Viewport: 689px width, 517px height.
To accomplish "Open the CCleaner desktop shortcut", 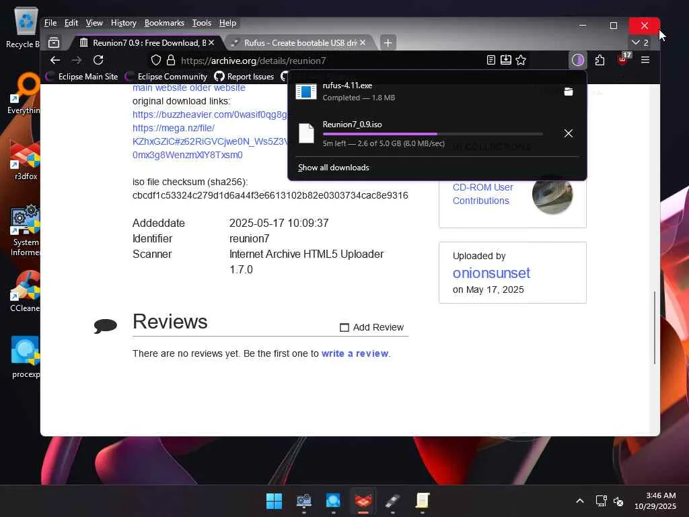I will click(x=25, y=292).
